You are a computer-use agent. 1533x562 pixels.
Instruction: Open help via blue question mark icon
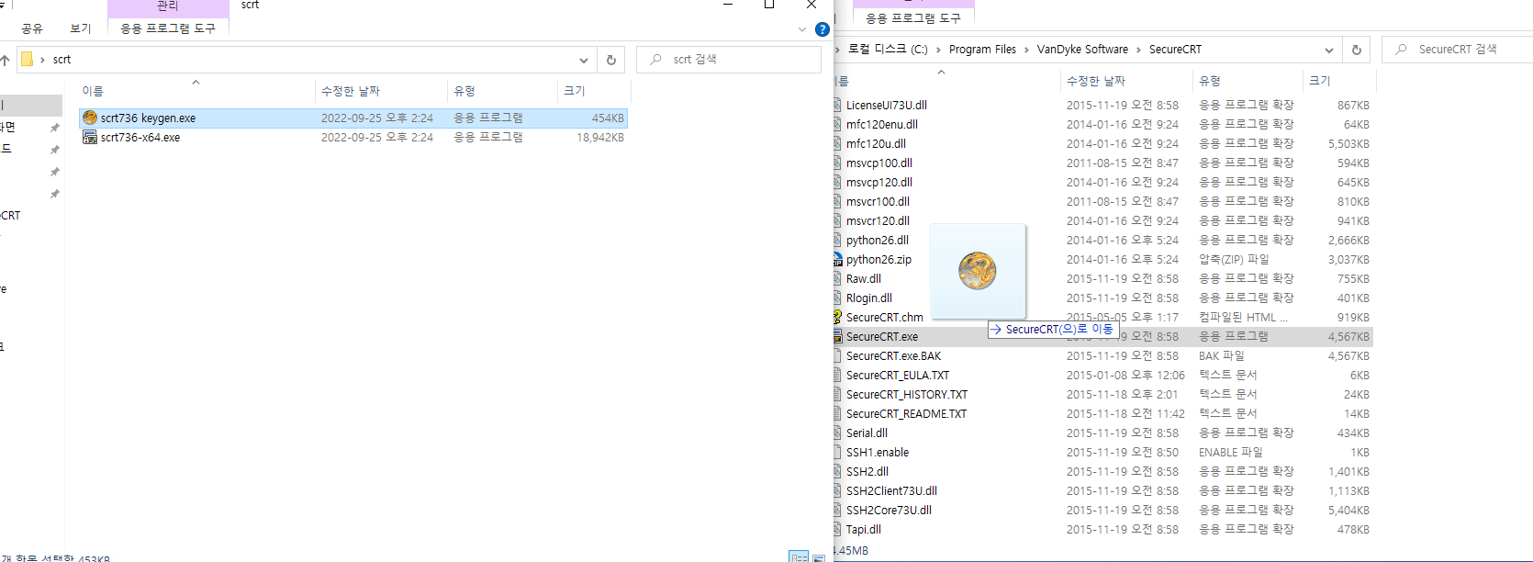pos(822,29)
